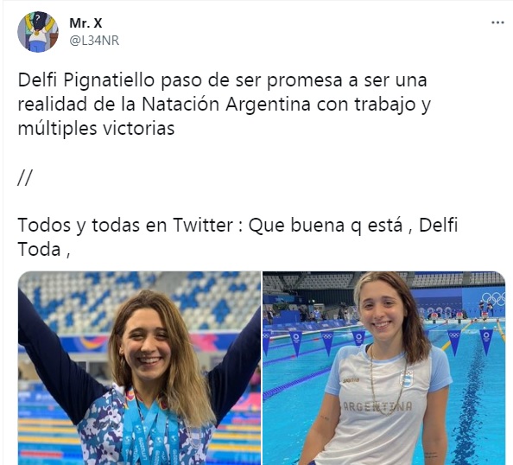The height and width of the screenshot is (465, 513).
Task: Click the Mr. X profile avatar
Action: [x=38, y=32]
